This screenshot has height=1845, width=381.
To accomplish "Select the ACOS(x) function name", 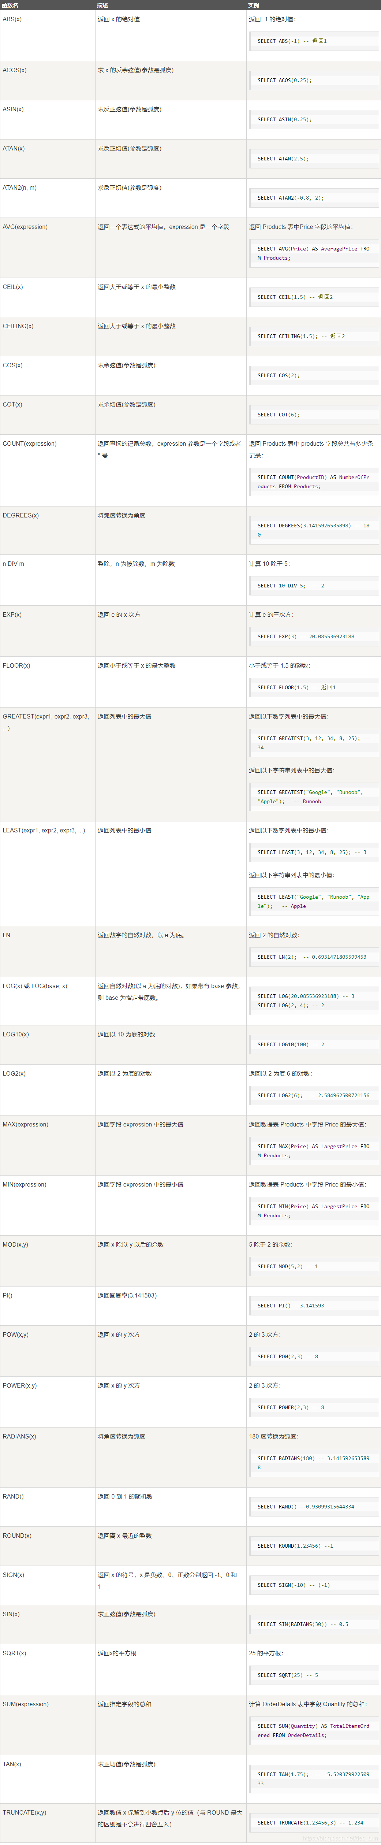I will click(14, 70).
